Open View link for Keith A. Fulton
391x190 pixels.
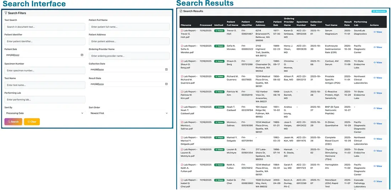click(x=377, y=166)
